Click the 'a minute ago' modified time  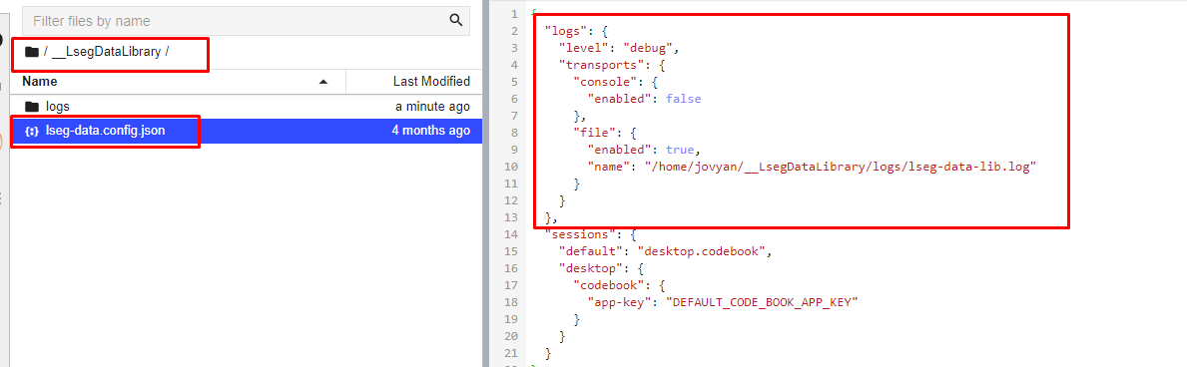point(432,107)
